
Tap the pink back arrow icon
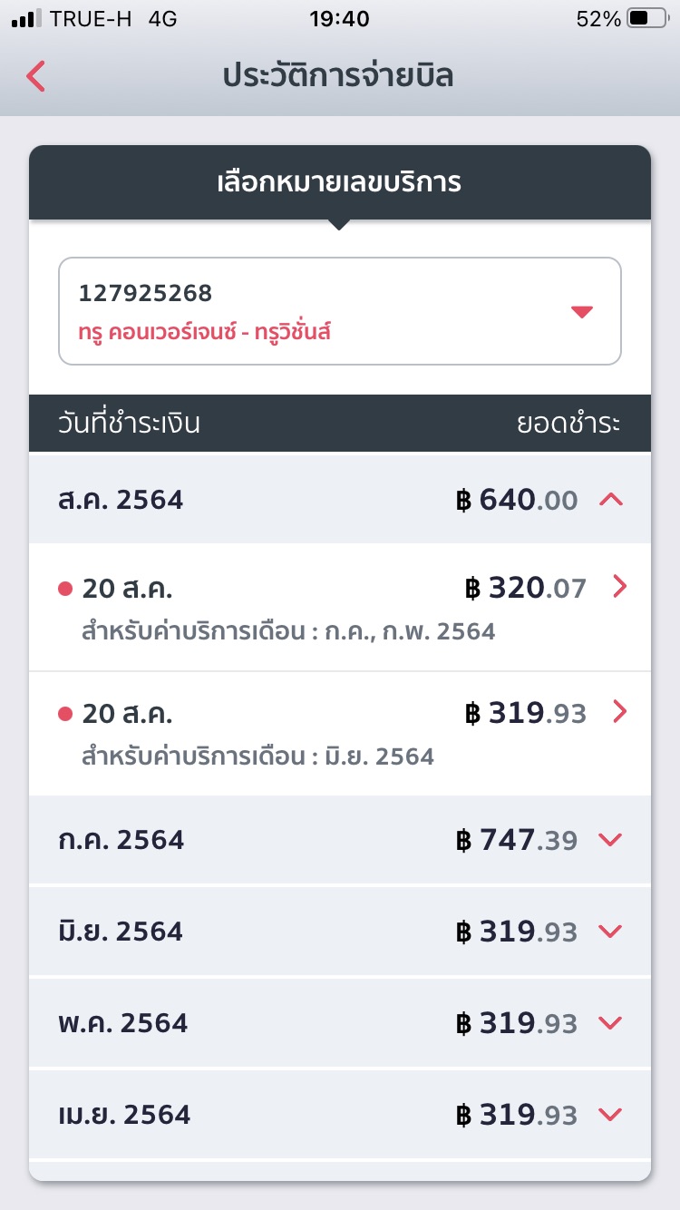pyautogui.click(x=35, y=76)
